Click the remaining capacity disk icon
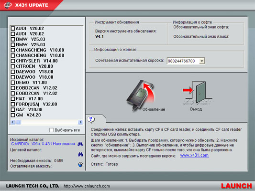This screenshot has height=191, width=255. (x=80, y=165)
